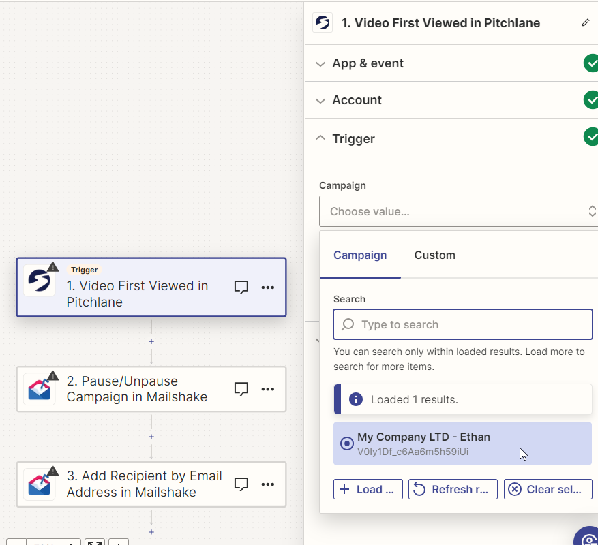Click the info icon in Loaded results banner
Viewport: 598px width, 545px height.
click(356, 399)
